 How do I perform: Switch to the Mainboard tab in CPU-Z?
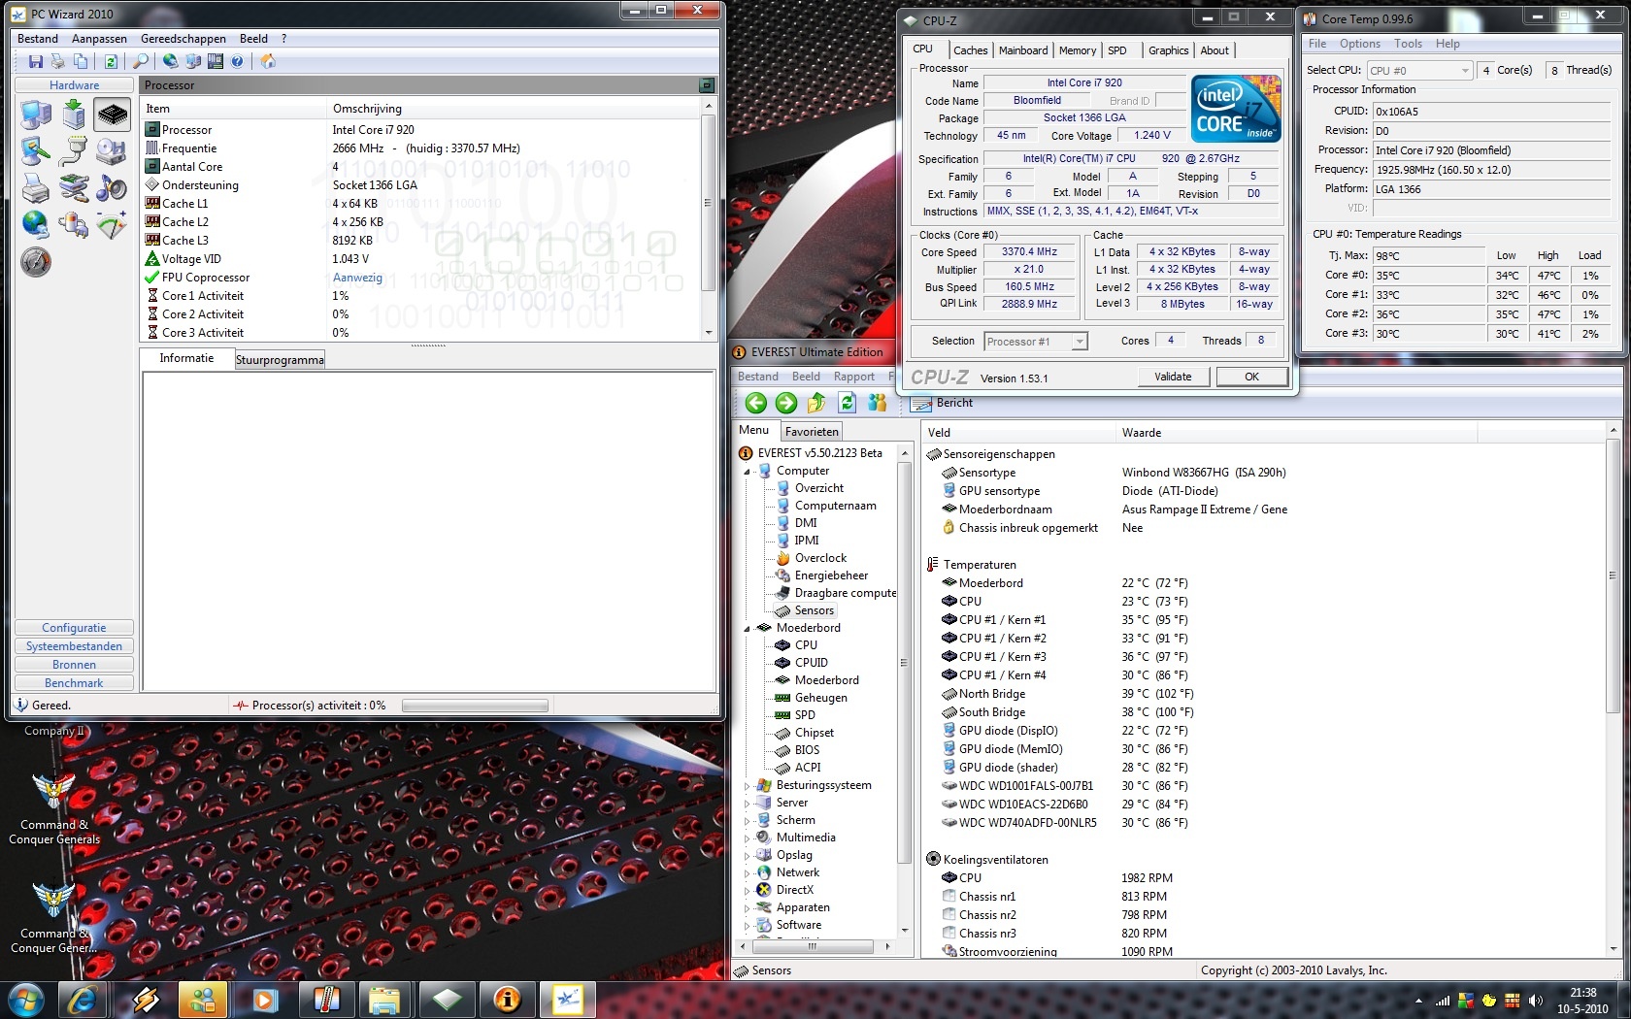[x=1023, y=50]
